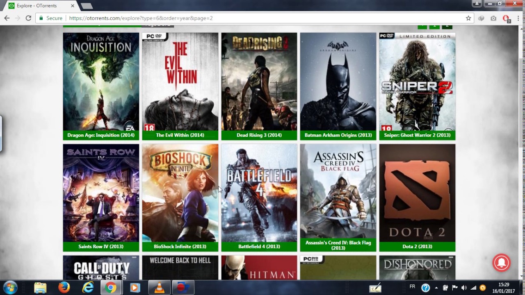Click the red notification bell
The height and width of the screenshot is (295, 525).
(x=501, y=263)
